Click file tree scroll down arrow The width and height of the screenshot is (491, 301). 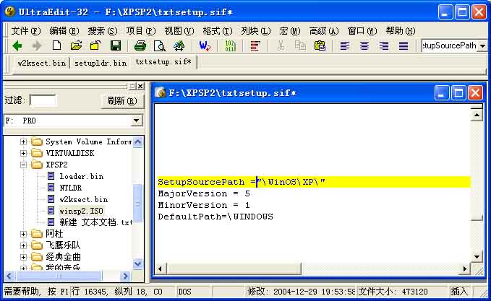tap(137, 263)
